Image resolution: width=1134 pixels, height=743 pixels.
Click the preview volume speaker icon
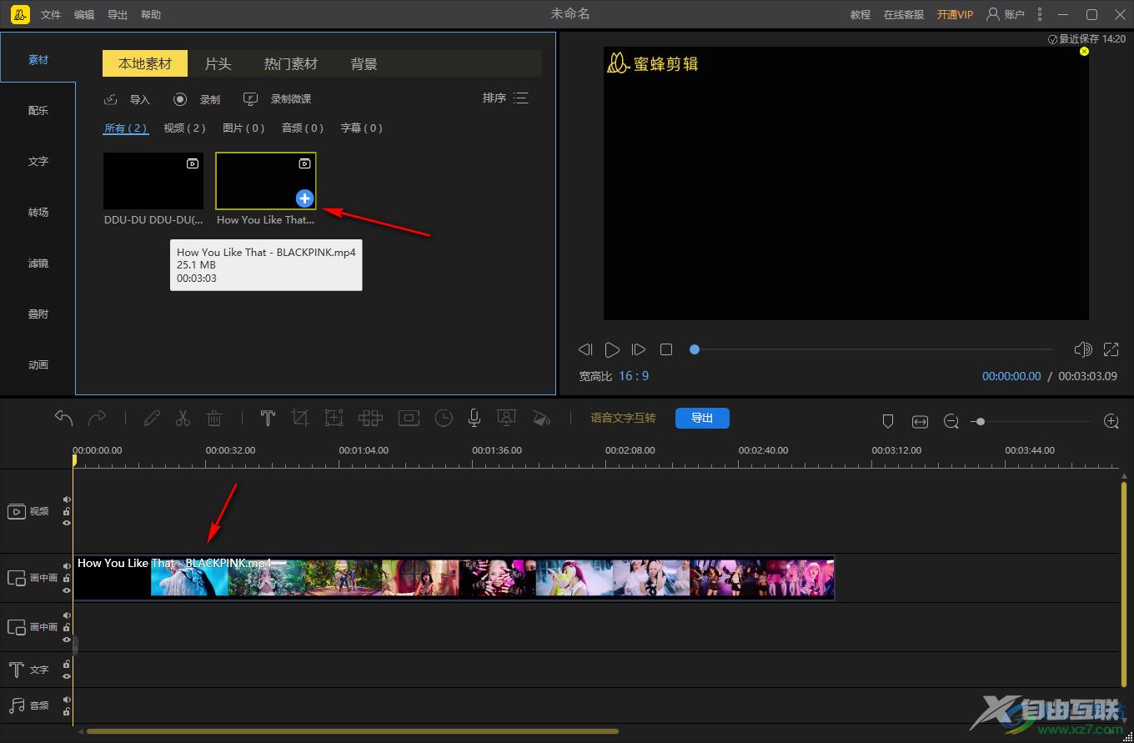[1083, 349]
